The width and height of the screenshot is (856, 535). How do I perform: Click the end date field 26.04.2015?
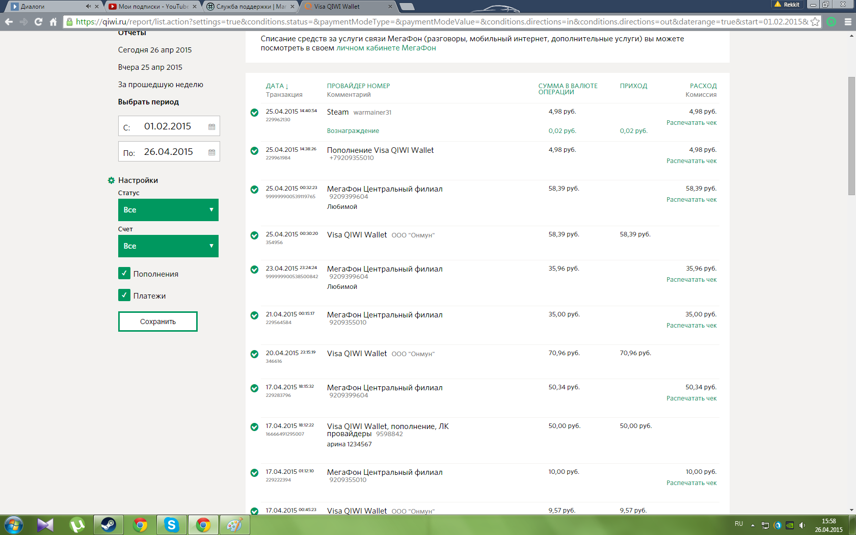tap(169, 152)
